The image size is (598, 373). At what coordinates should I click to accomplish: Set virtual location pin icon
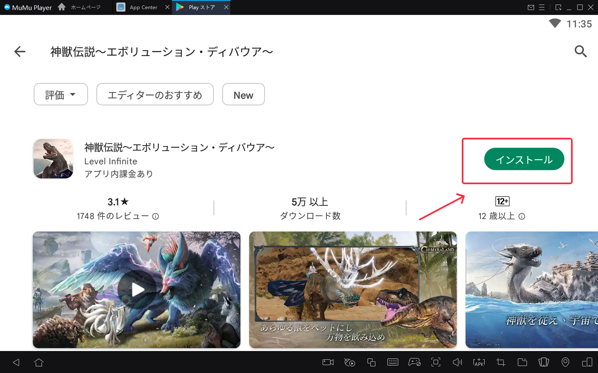pyautogui.click(x=565, y=362)
